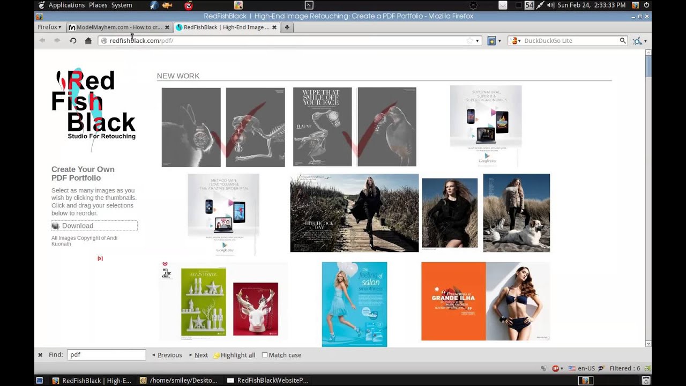Click the search magnifier in DuckDuckGo box
The image size is (686, 386).
click(623, 41)
